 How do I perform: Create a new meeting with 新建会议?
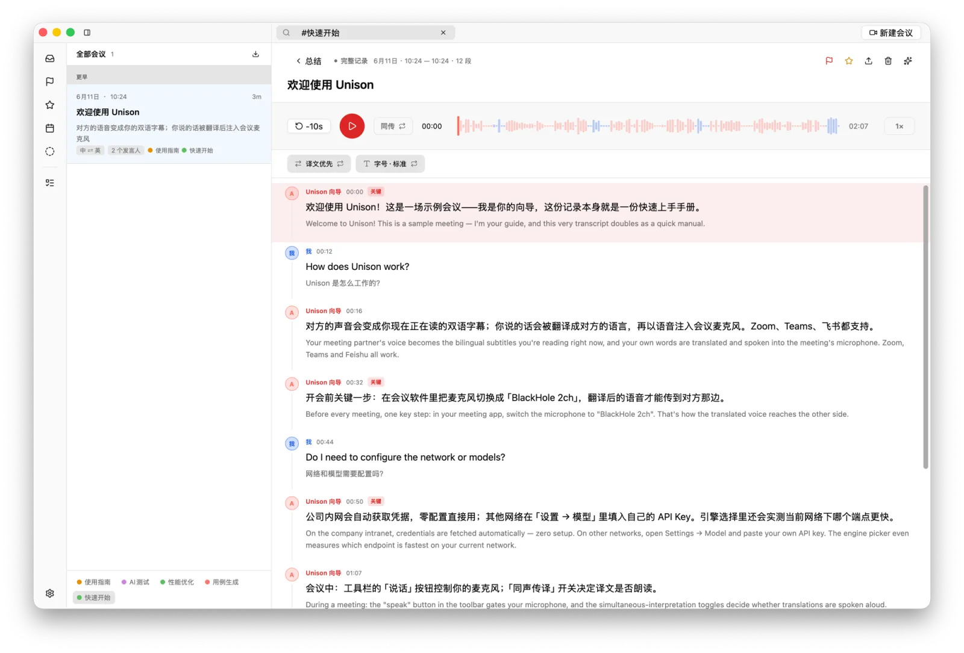(x=891, y=33)
